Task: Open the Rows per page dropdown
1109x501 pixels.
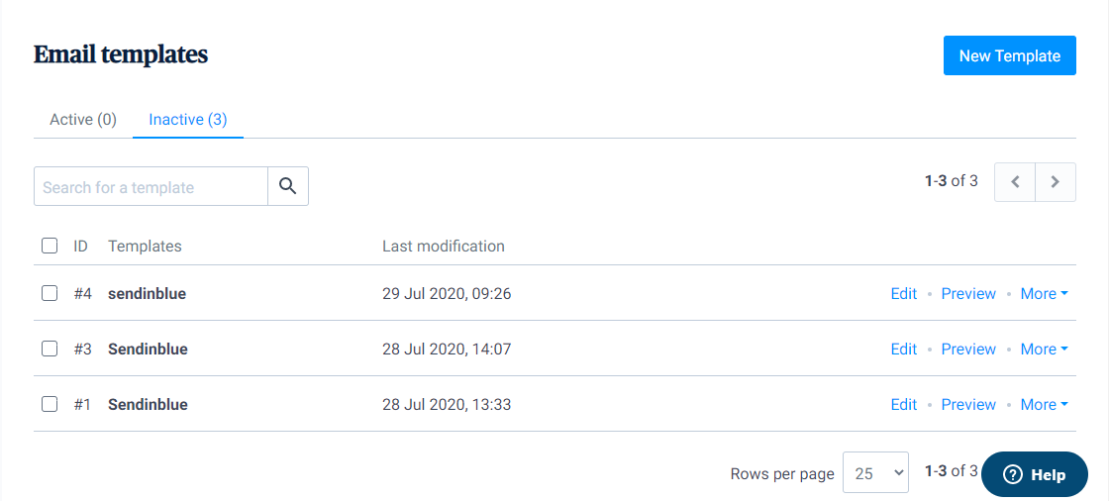Action: (875, 472)
